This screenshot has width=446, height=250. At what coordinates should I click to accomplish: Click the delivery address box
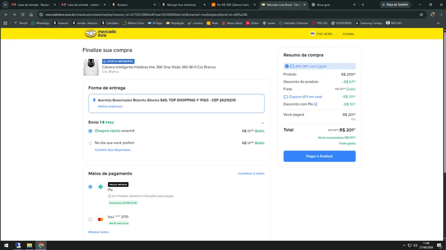(x=177, y=103)
